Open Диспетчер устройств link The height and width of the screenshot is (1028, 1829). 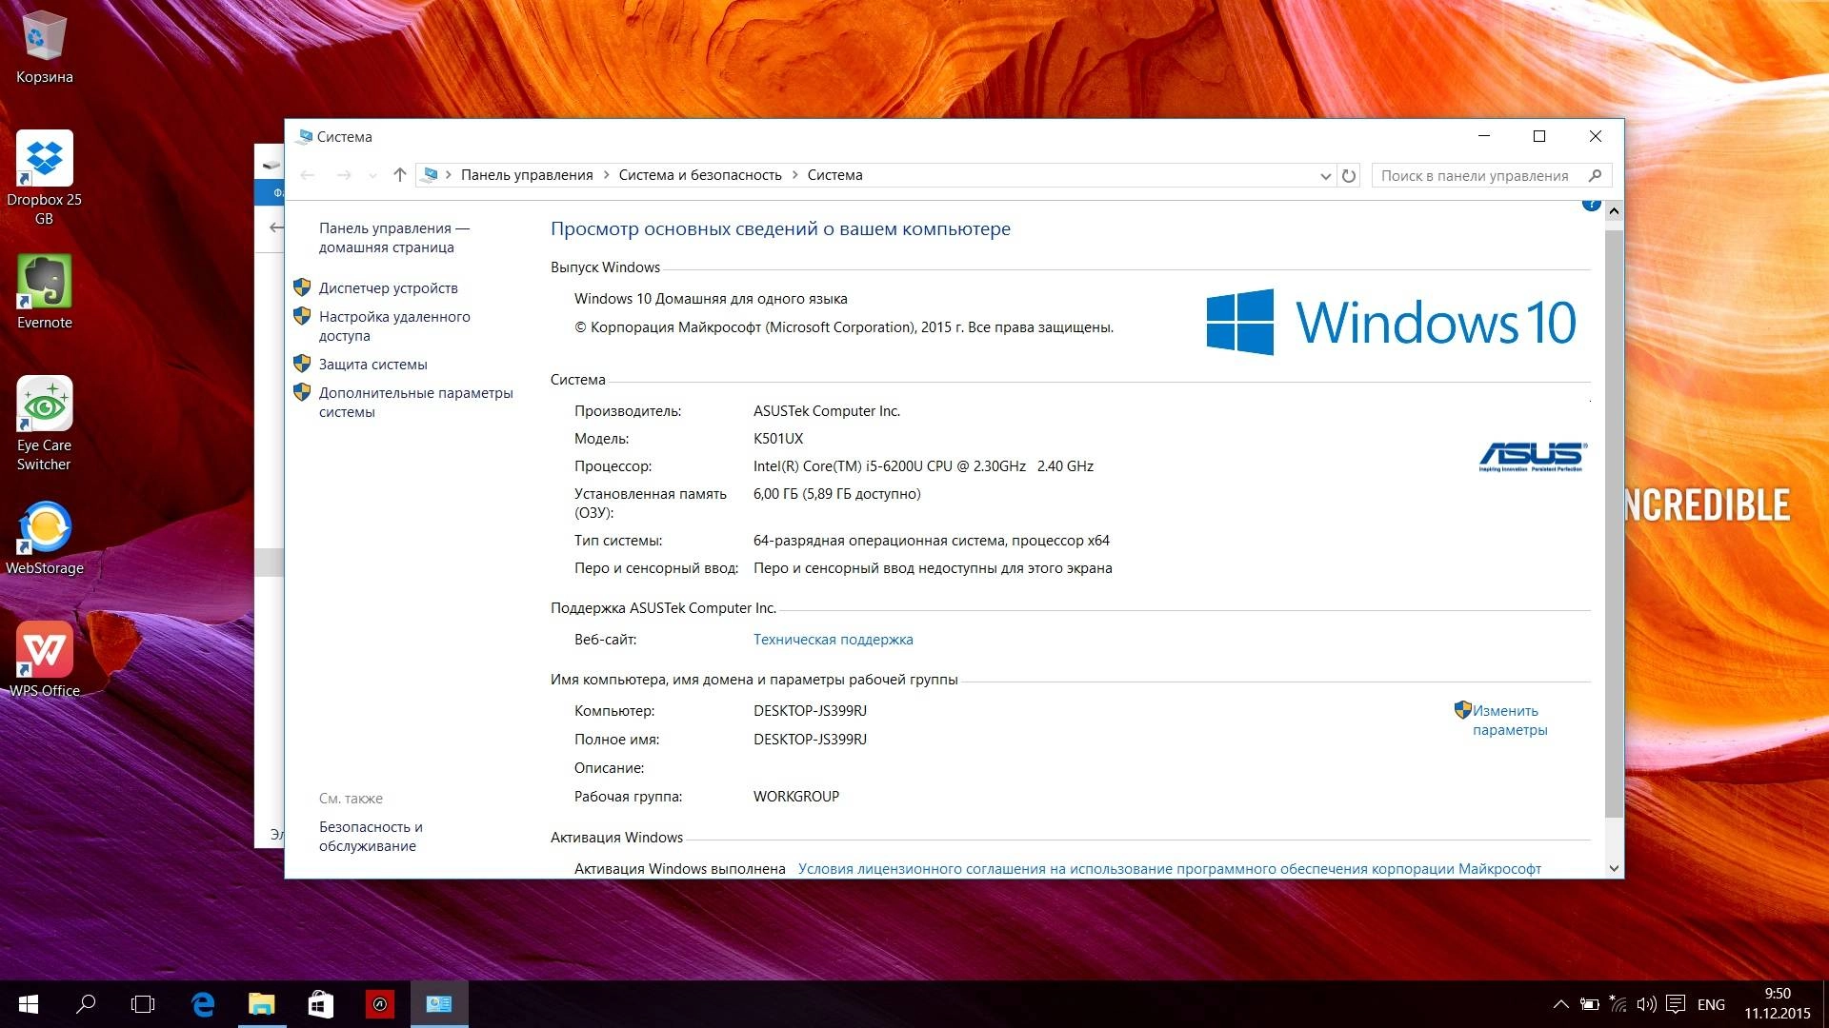(388, 288)
